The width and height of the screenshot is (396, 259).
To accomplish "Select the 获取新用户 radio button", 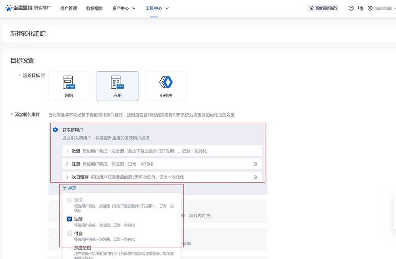I will [x=56, y=130].
